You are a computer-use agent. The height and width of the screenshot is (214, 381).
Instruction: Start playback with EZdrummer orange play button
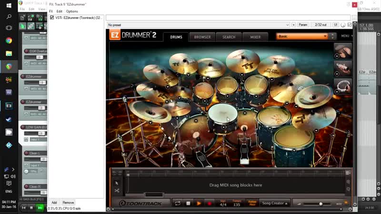[x=199, y=204]
